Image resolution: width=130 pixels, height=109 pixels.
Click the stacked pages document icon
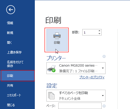(x=51, y=96)
